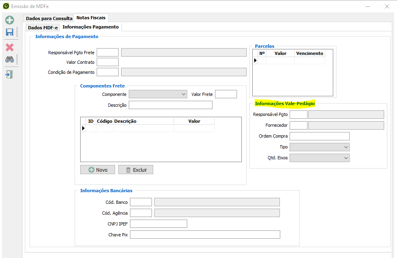Click the Condição de Pagamento description field
397x258 pixels.
(x=184, y=72)
